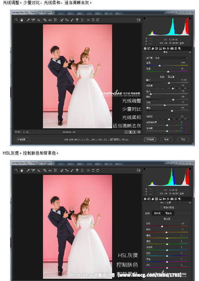Switch to the Saturation tab in HSL panel
The height and width of the screenshot is (281, 199).
(157, 213)
